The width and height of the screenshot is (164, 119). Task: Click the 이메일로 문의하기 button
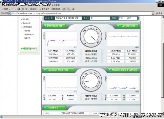pyautogui.click(x=29, y=49)
